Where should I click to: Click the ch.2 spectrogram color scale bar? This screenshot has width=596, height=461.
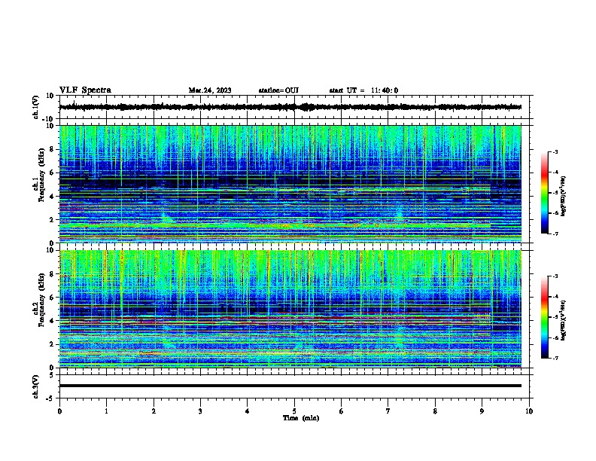(x=545, y=317)
